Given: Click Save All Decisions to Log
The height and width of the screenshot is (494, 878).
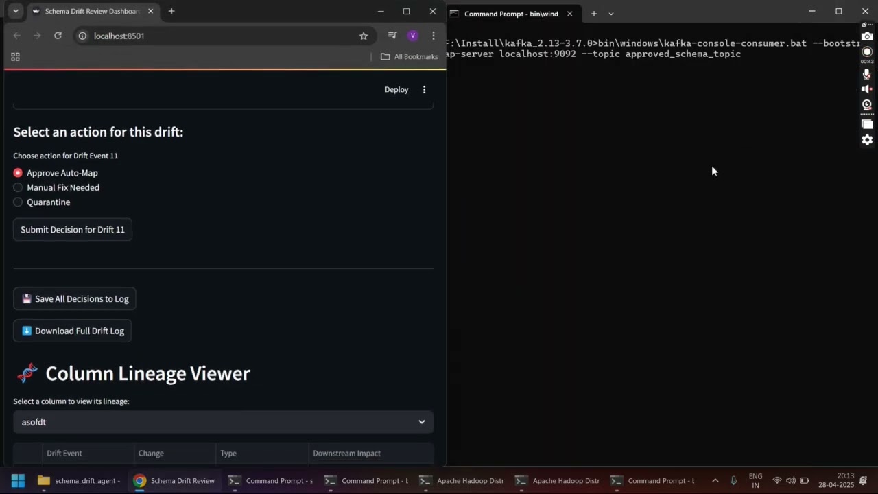Looking at the screenshot, I should click(75, 298).
